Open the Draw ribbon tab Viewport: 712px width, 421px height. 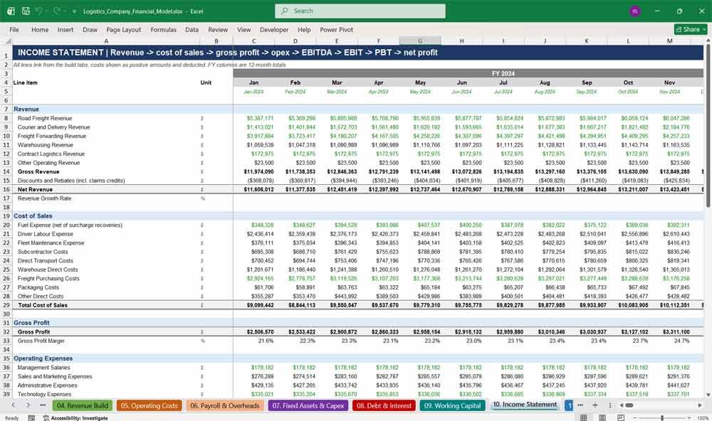tap(90, 29)
